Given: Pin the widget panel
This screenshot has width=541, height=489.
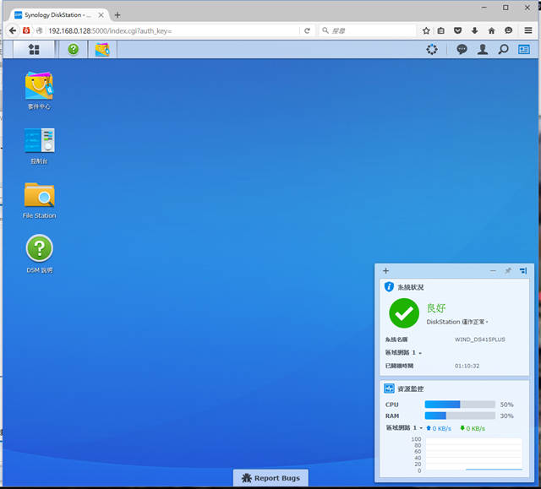Looking at the screenshot, I should [x=508, y=271].
